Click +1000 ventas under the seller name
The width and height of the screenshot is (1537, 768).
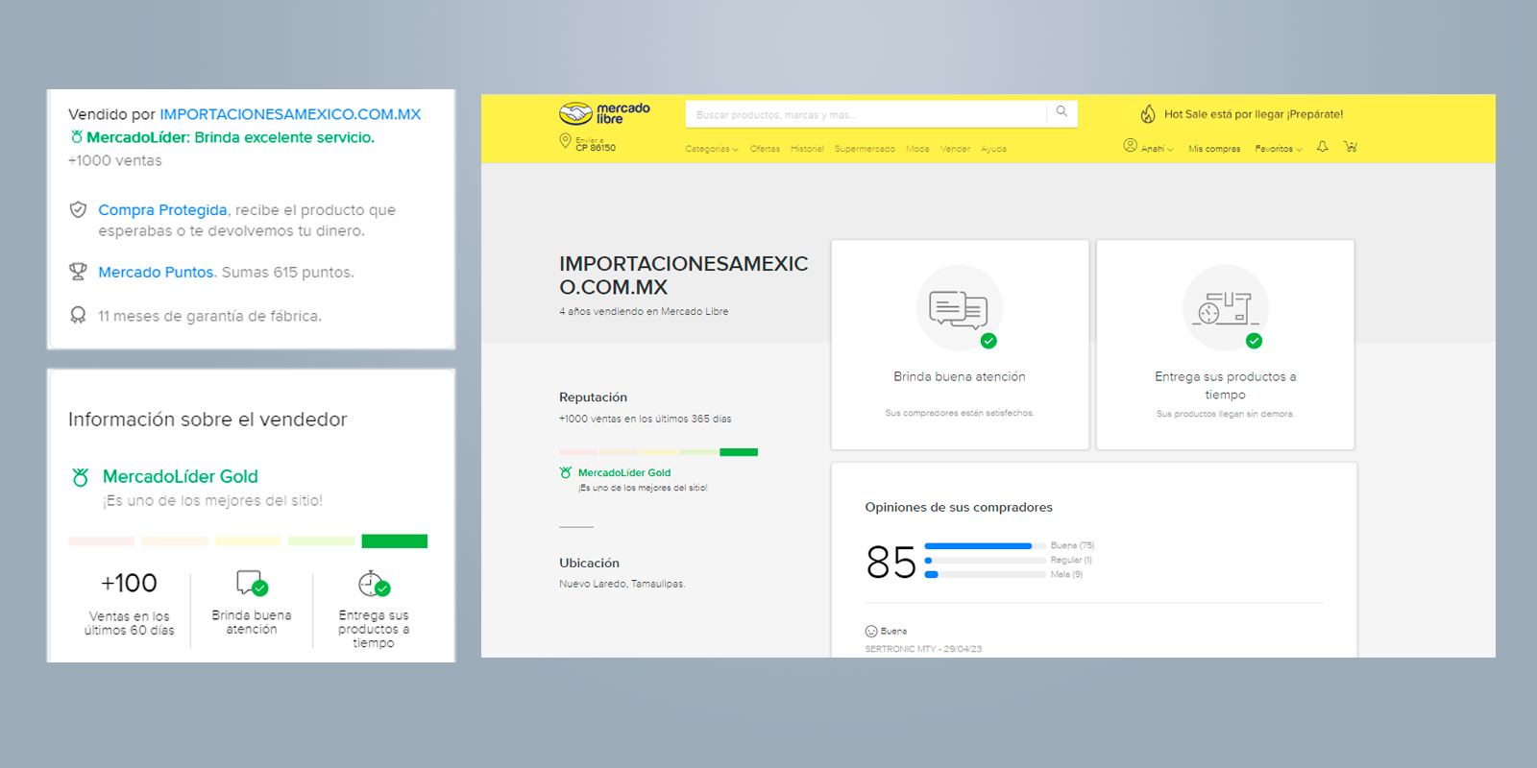[x=115, y=160]
